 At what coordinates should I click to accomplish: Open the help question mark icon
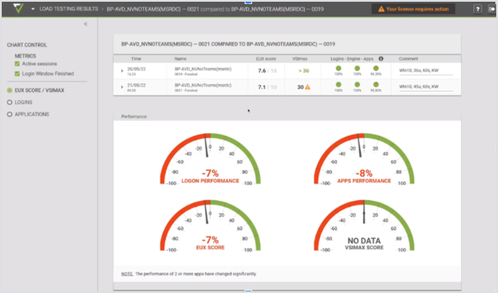click(478, 9)
